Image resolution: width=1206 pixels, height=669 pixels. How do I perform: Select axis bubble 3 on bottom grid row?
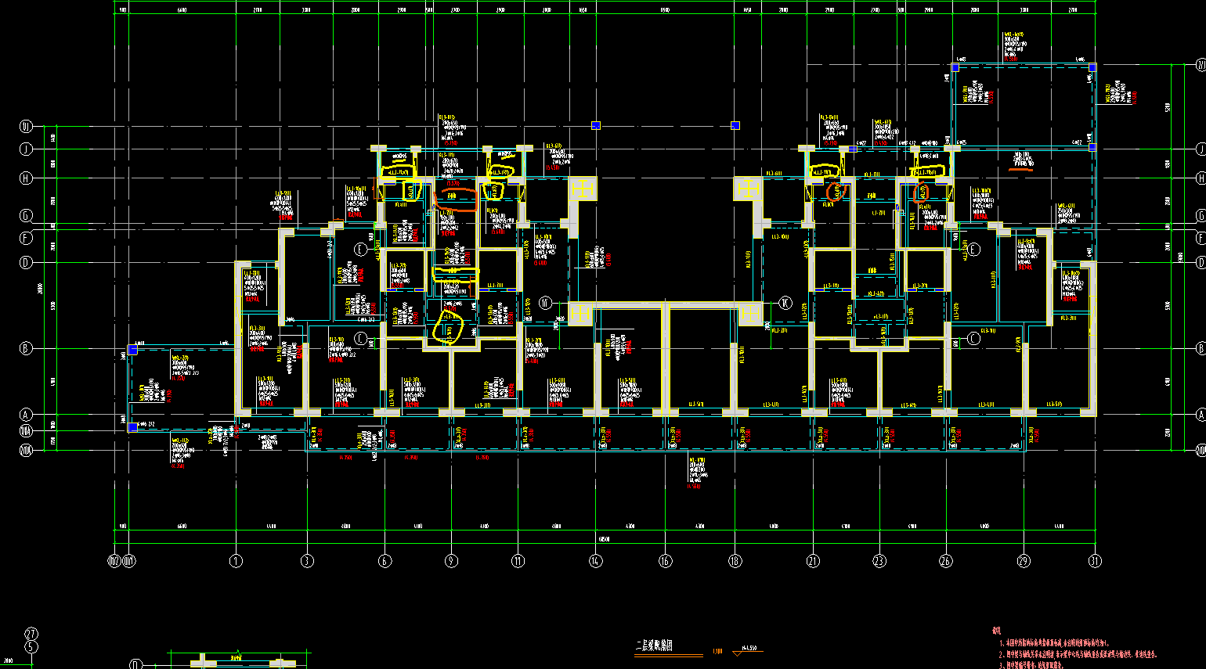click(x=307, y=560)
